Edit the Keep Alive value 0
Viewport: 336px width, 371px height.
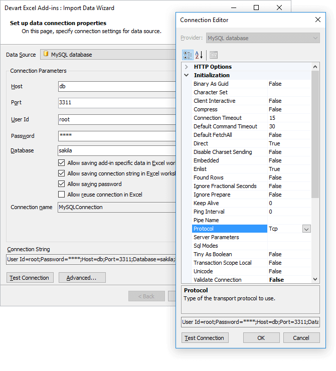pos(289,203)
